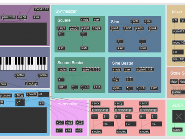Select the r notec object below keyboard
The width and height of the screenshot is (185, 139).
[20, 75]
